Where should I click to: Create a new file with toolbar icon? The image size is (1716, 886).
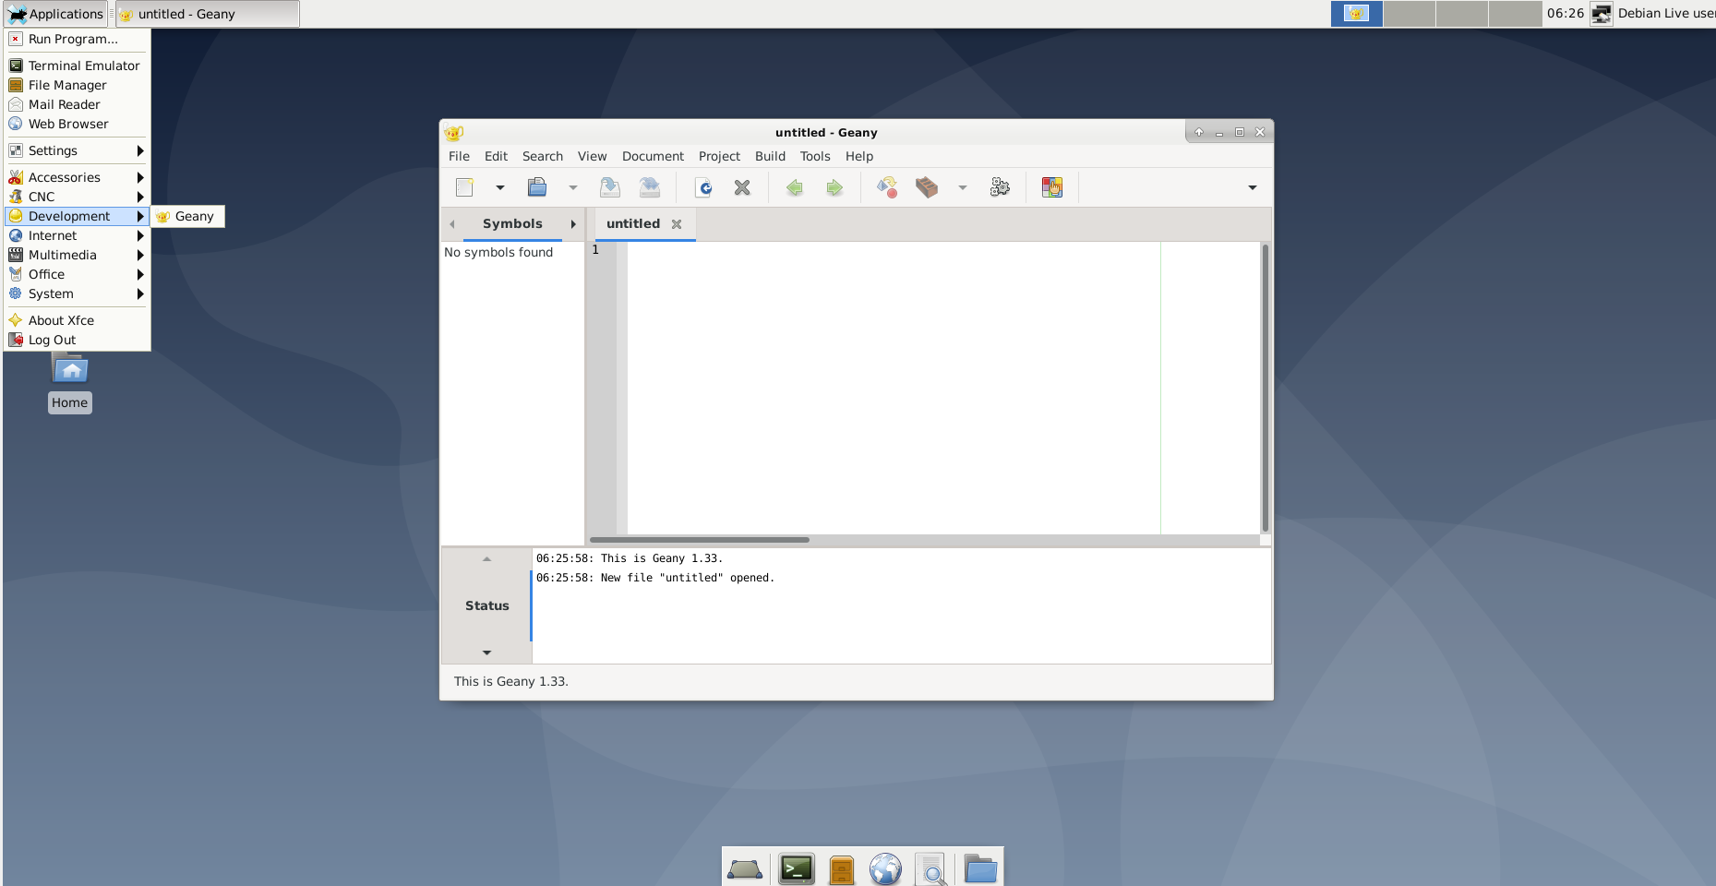click(x=464, y=187)
